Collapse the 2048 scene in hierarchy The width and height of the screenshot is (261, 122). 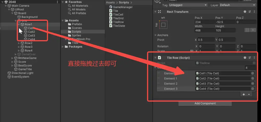tap(3, 2)
